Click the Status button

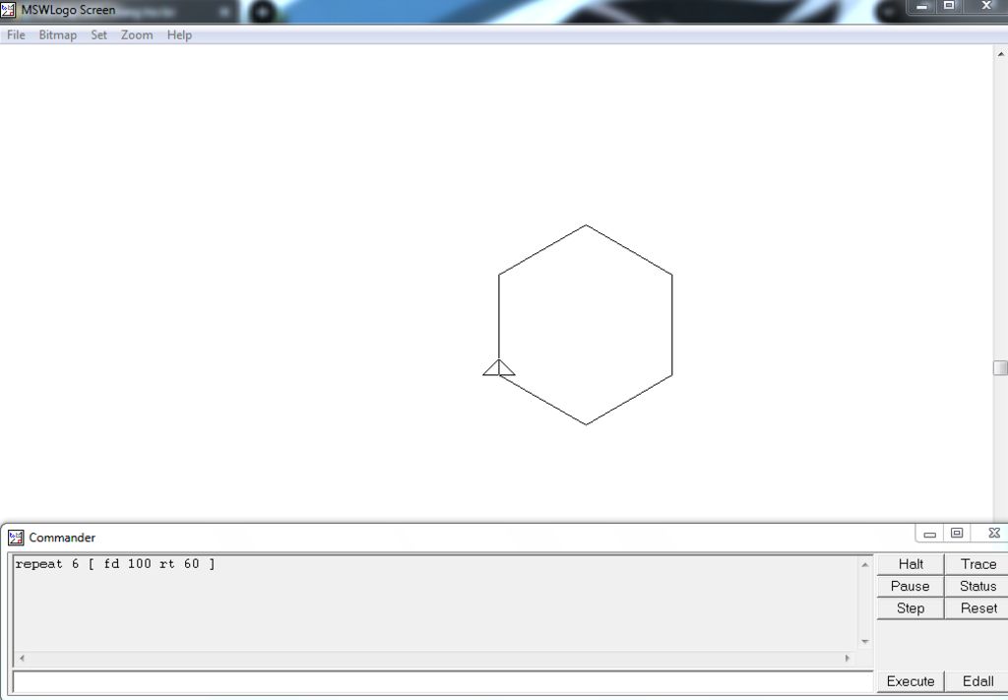pos(977,586)
